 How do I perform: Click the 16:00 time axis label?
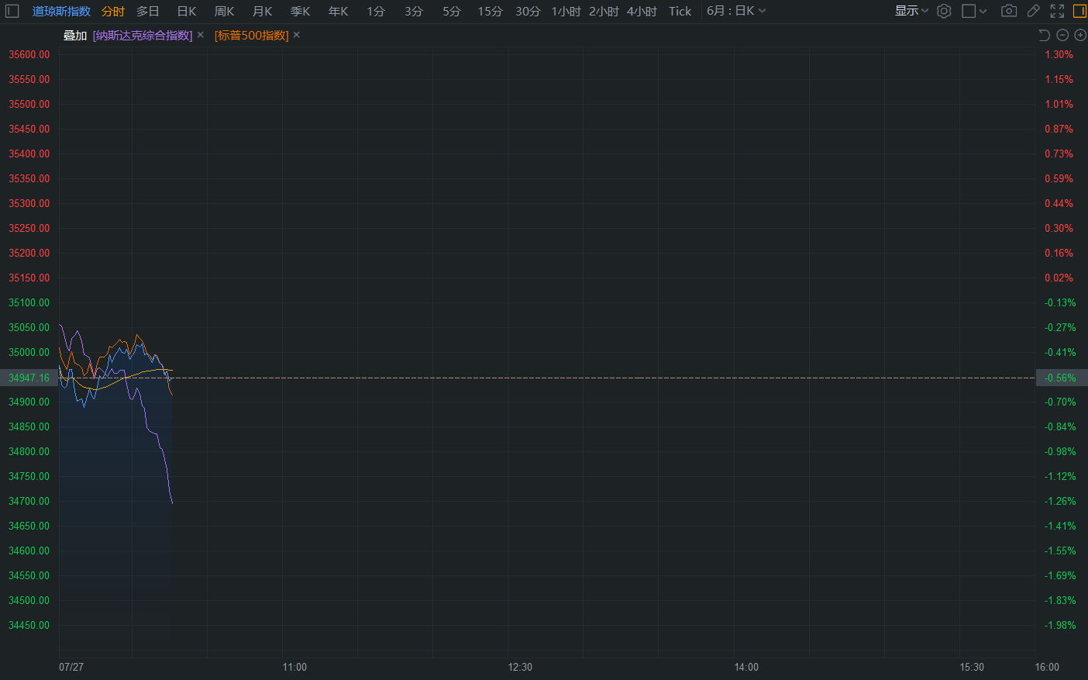[1047, 667]
